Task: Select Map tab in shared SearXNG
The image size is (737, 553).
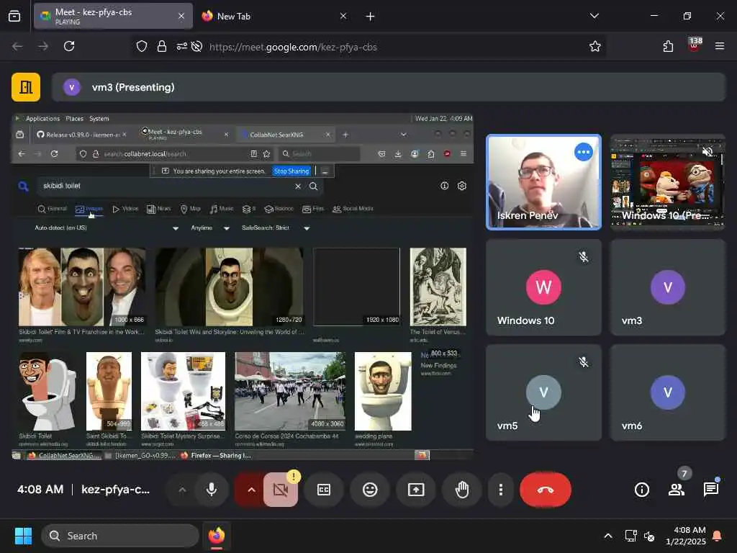Action: coord(190,209)
